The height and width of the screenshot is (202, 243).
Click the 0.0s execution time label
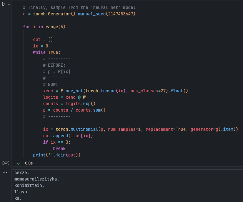pyautogui.click(x=29, y=163)
